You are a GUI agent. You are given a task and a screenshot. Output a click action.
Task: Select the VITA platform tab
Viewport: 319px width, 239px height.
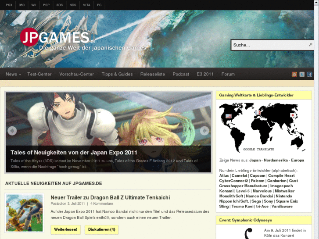[87, 5]
